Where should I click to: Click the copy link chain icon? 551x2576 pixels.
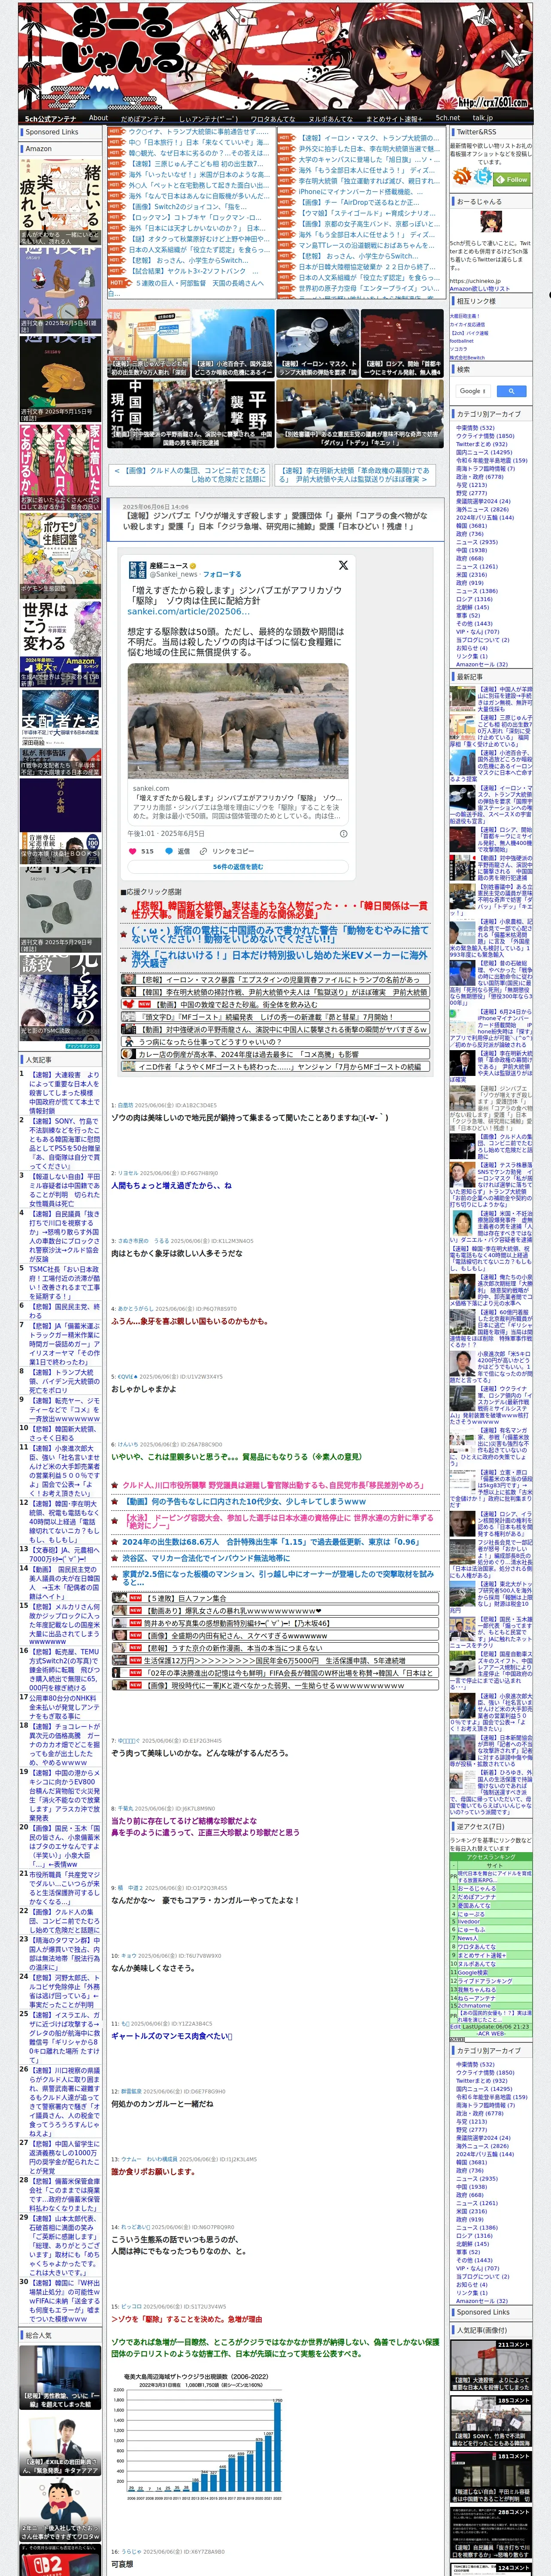(203, 851)
